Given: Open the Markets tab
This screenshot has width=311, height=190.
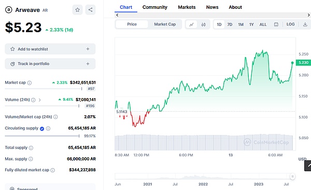Looking at the screenshot, I should pos(187,7).
